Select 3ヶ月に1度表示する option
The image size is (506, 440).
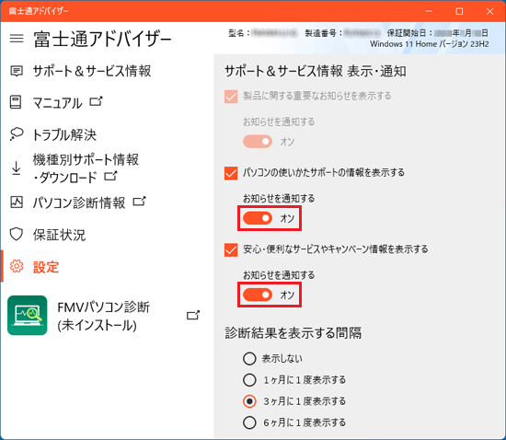(249, 401)
